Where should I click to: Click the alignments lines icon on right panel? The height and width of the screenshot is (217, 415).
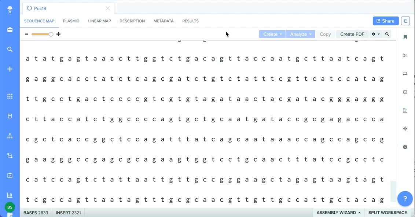coord(405,111)
